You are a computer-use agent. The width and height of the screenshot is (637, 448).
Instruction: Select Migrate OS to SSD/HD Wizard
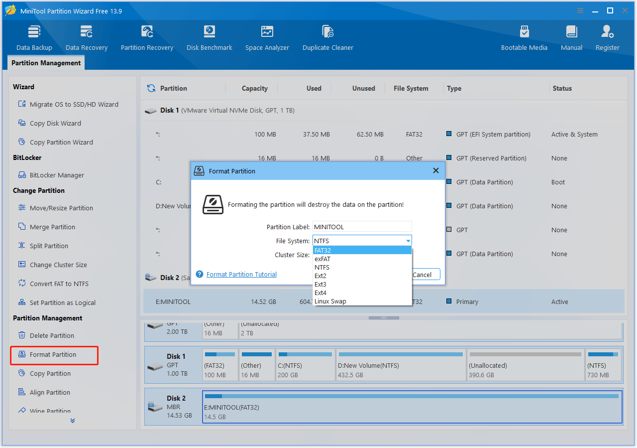(x=68, y=104)
